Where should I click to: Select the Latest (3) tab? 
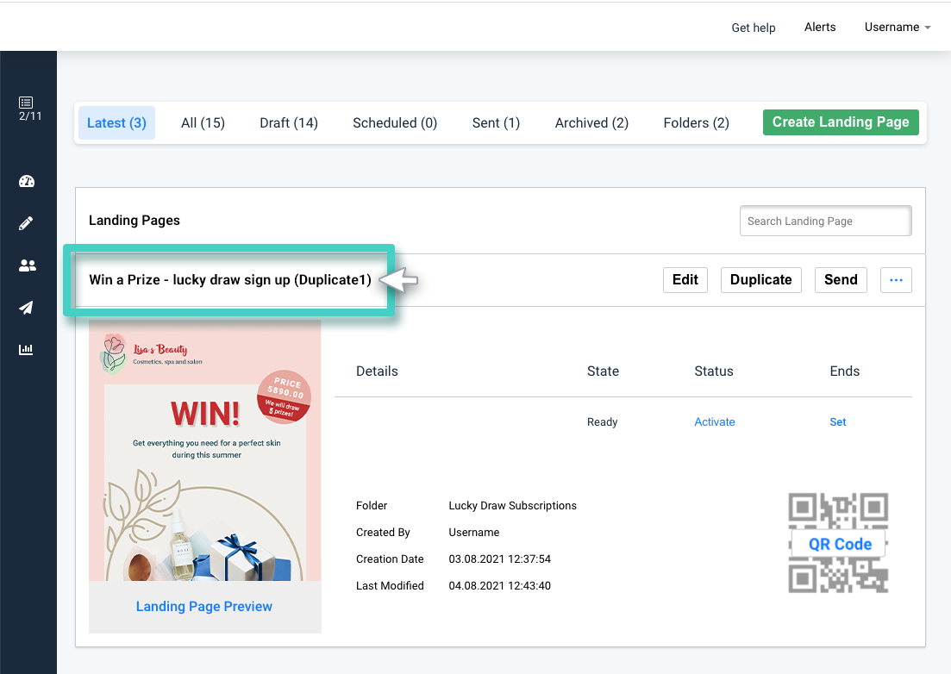pos(116,123)
